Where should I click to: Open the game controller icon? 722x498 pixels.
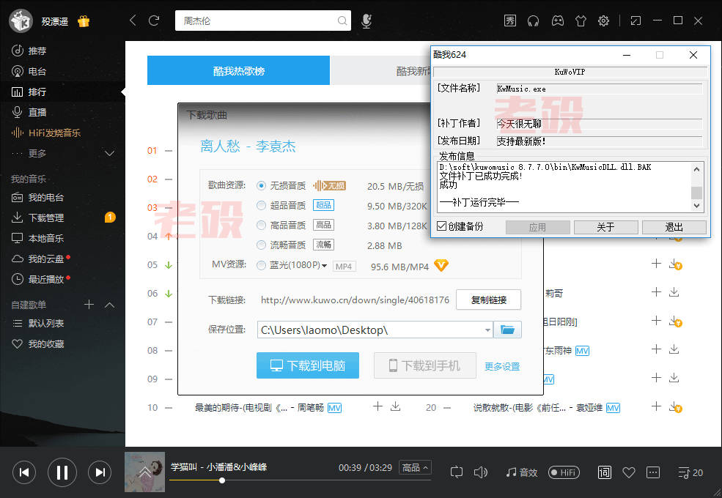tap(558, 21)
